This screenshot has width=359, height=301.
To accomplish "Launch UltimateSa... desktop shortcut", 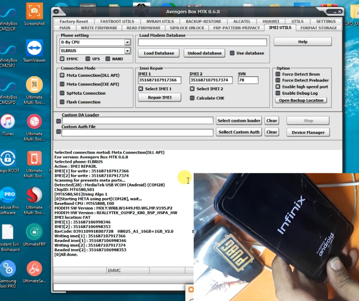I will pos(34,272).
